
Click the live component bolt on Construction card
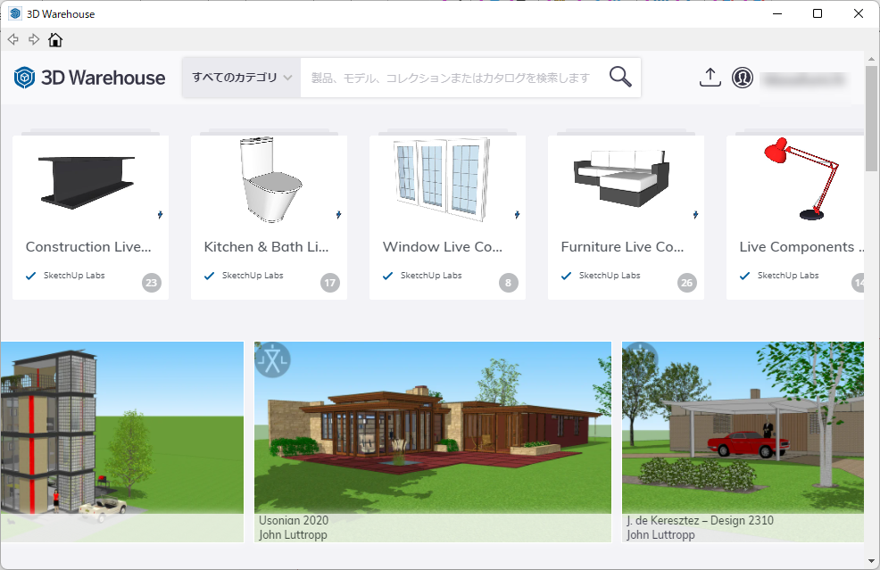[x=160, y=214]
